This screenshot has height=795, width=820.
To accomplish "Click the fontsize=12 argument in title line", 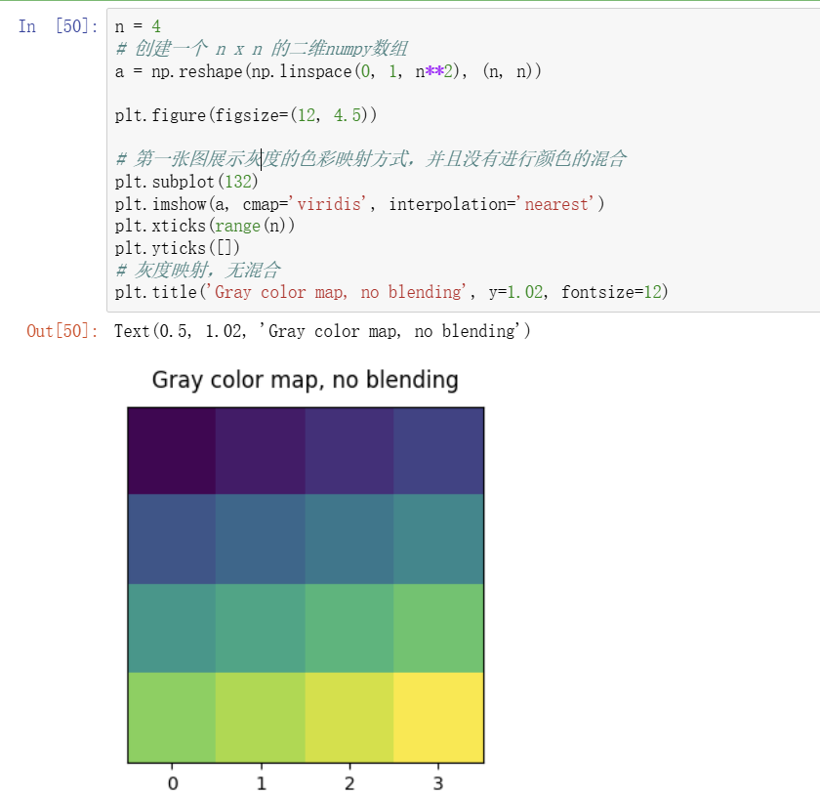I will pos(611,291).
